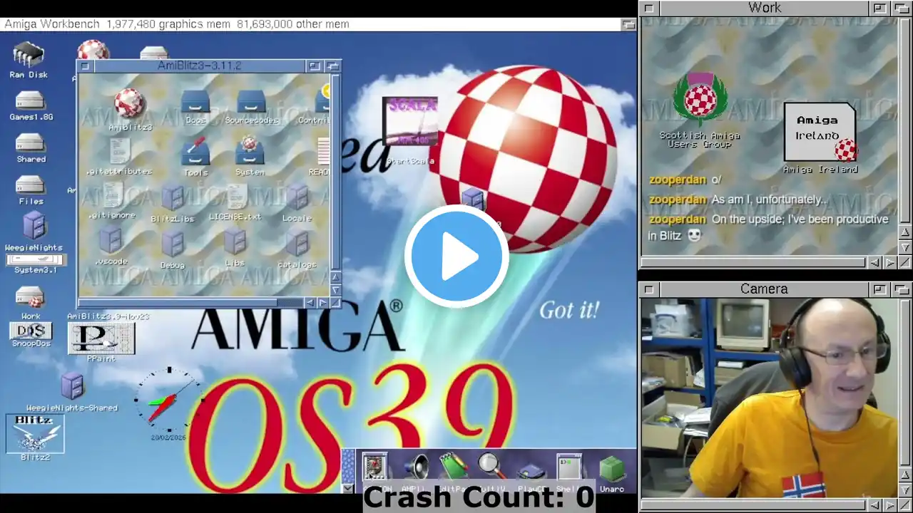Click the desktop label "AmiBlitz3.9-Nov23"
This screenshot has height=513, width=913.
(108, 316)
